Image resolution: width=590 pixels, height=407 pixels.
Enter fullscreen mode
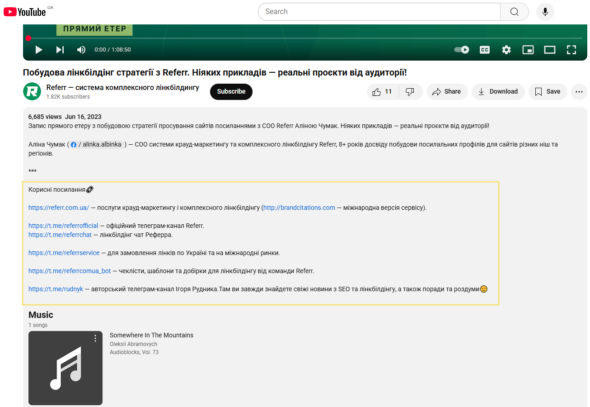tap(571, 50)
